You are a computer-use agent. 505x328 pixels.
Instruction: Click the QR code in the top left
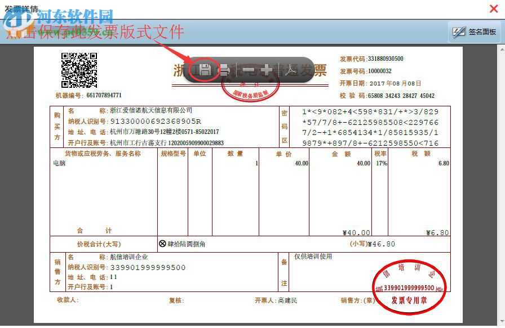(79, 69)
